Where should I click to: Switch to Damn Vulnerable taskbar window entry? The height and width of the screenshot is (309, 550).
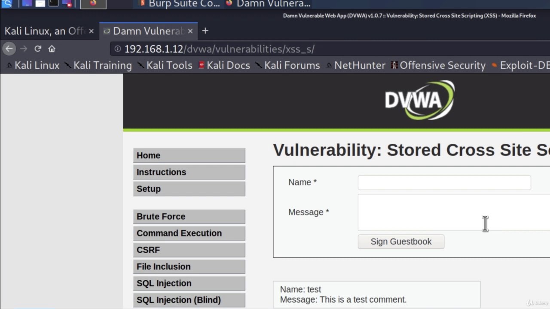tap(268, 4)
